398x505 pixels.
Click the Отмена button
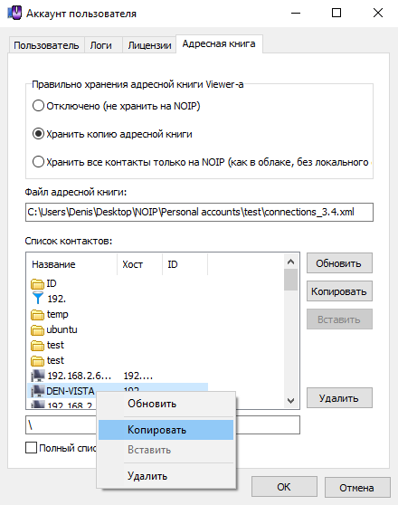point(356,488)
